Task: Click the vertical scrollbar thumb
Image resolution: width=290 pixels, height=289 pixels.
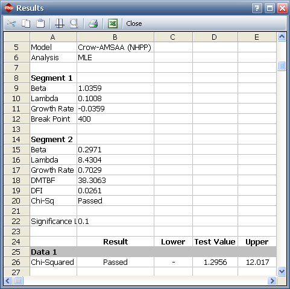Action: click(282, 66)
